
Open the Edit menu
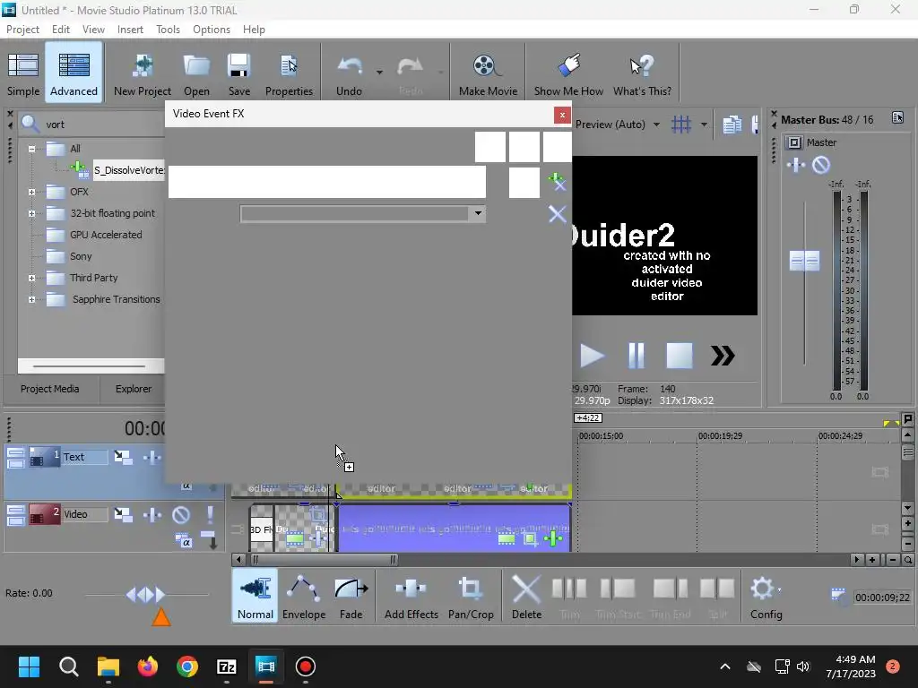pos(60,30)
